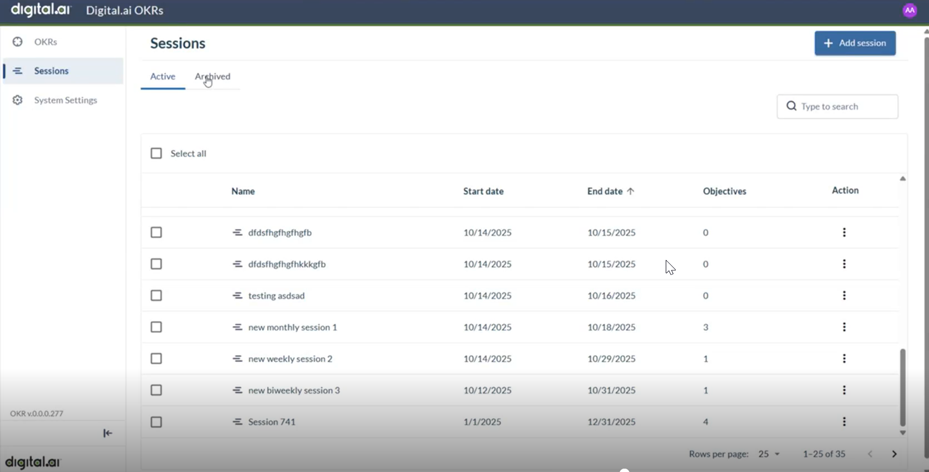Sort by the Start date column header
The image size is (929, 472).
click(483, 191)
